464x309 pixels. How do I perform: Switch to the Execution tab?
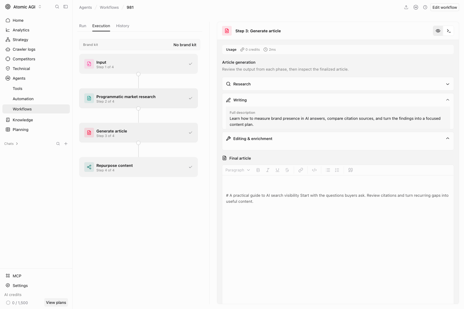point(101,26)
